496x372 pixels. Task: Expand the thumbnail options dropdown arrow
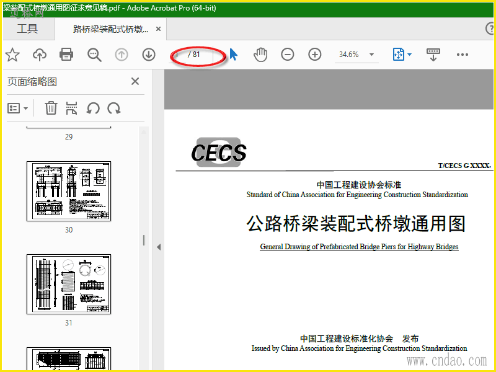26,108
